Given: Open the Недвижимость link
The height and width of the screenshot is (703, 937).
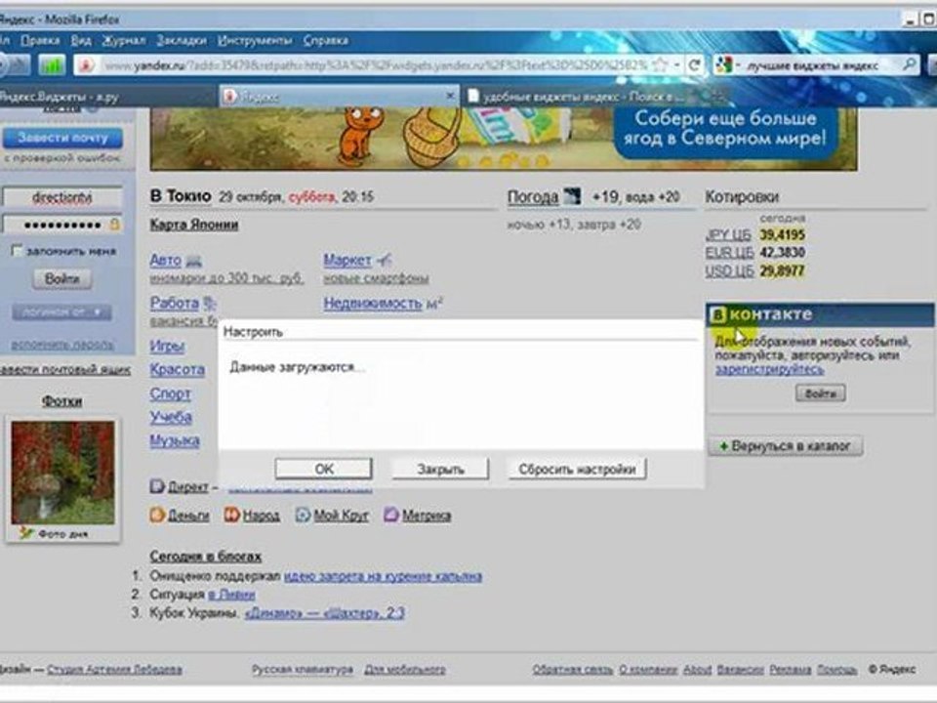Looking at the screenshot, I should click(372, 304).
